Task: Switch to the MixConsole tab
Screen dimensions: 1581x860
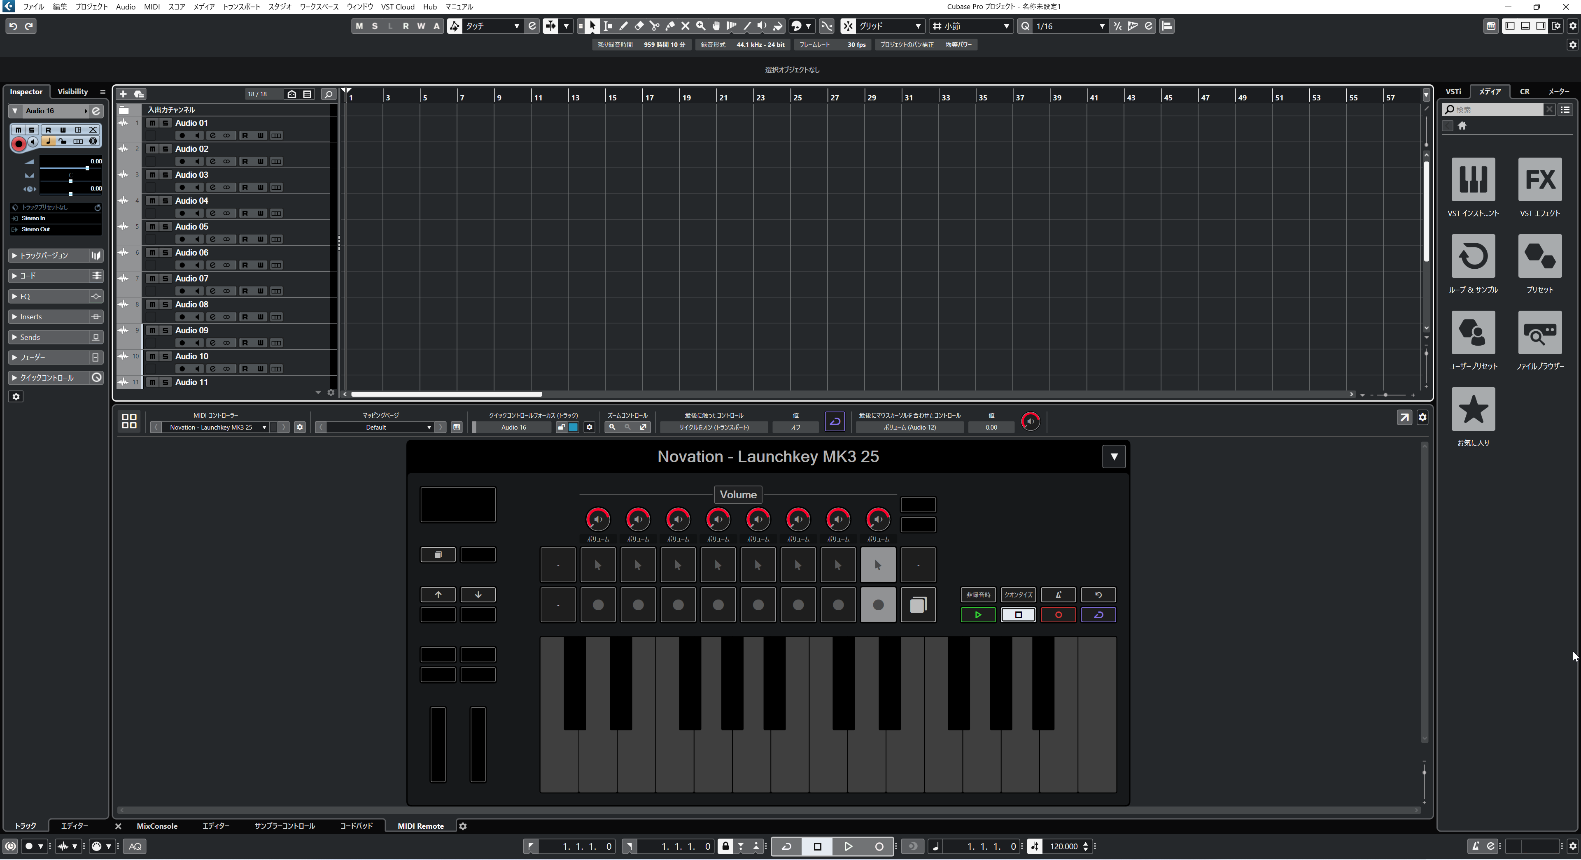Action: coord(157,826)
